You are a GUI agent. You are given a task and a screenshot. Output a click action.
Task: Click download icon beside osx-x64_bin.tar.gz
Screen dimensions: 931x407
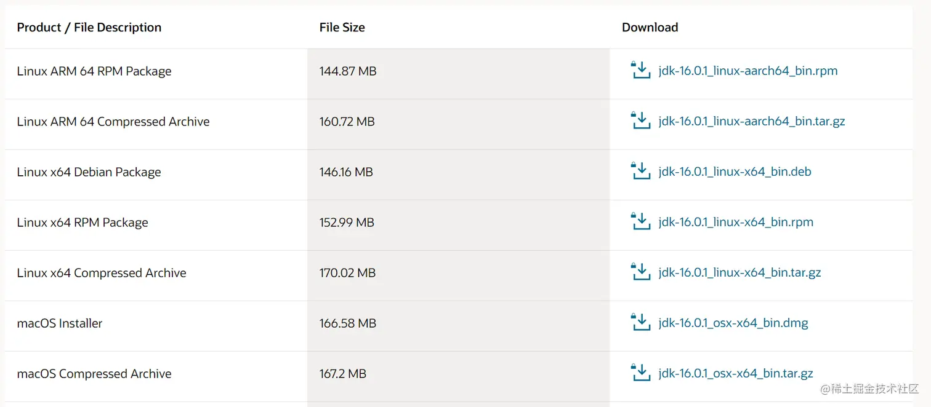tap(640, 373)
